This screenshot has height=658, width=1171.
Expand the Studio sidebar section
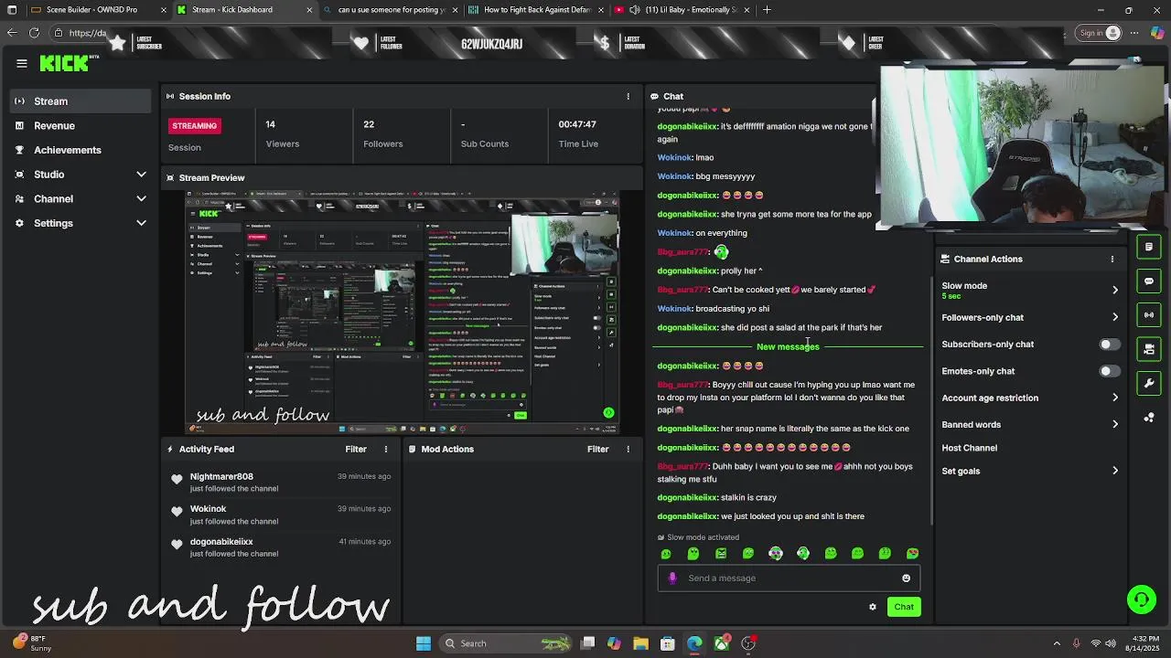pos(141,175)
